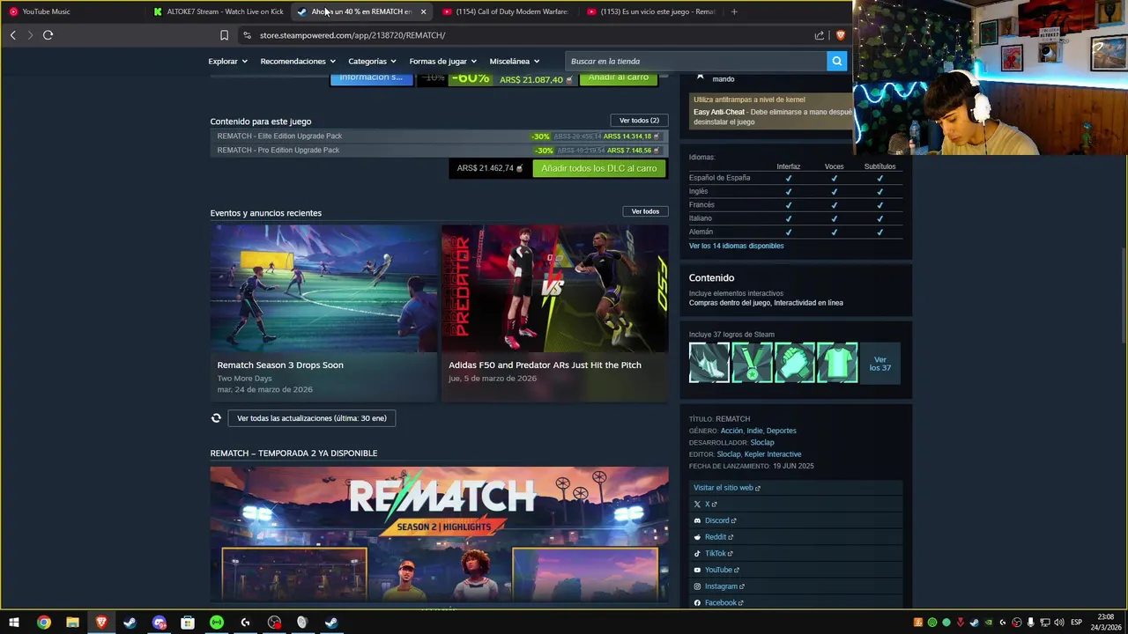1128x634 pixels.
Task: Open the TikTok external link
Action: 718,554
